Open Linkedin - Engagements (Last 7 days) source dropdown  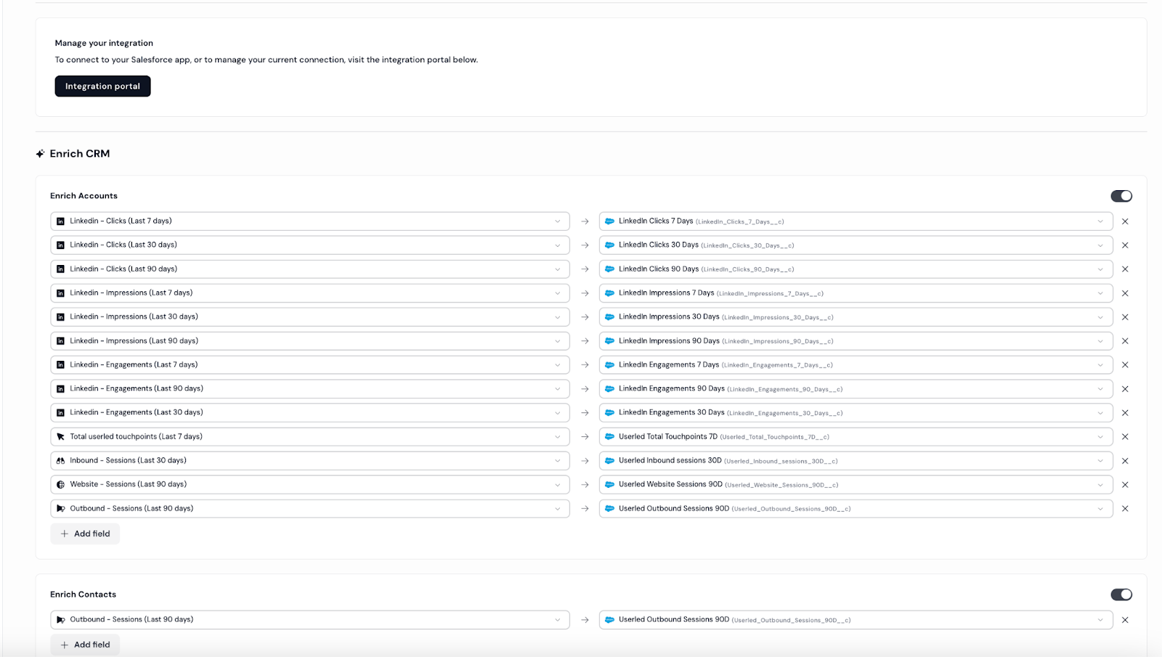(x=310, y=365)
